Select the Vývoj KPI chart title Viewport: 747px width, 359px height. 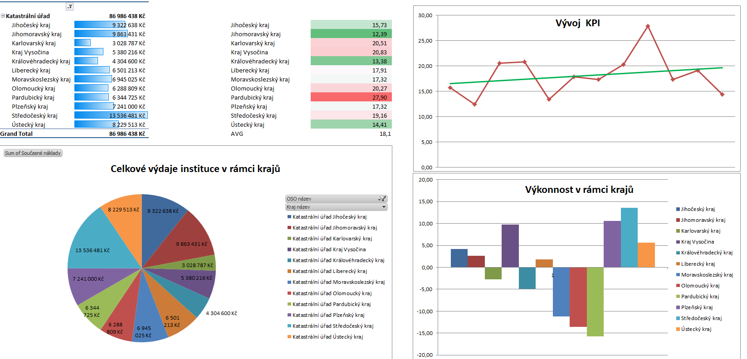point(577,23)
